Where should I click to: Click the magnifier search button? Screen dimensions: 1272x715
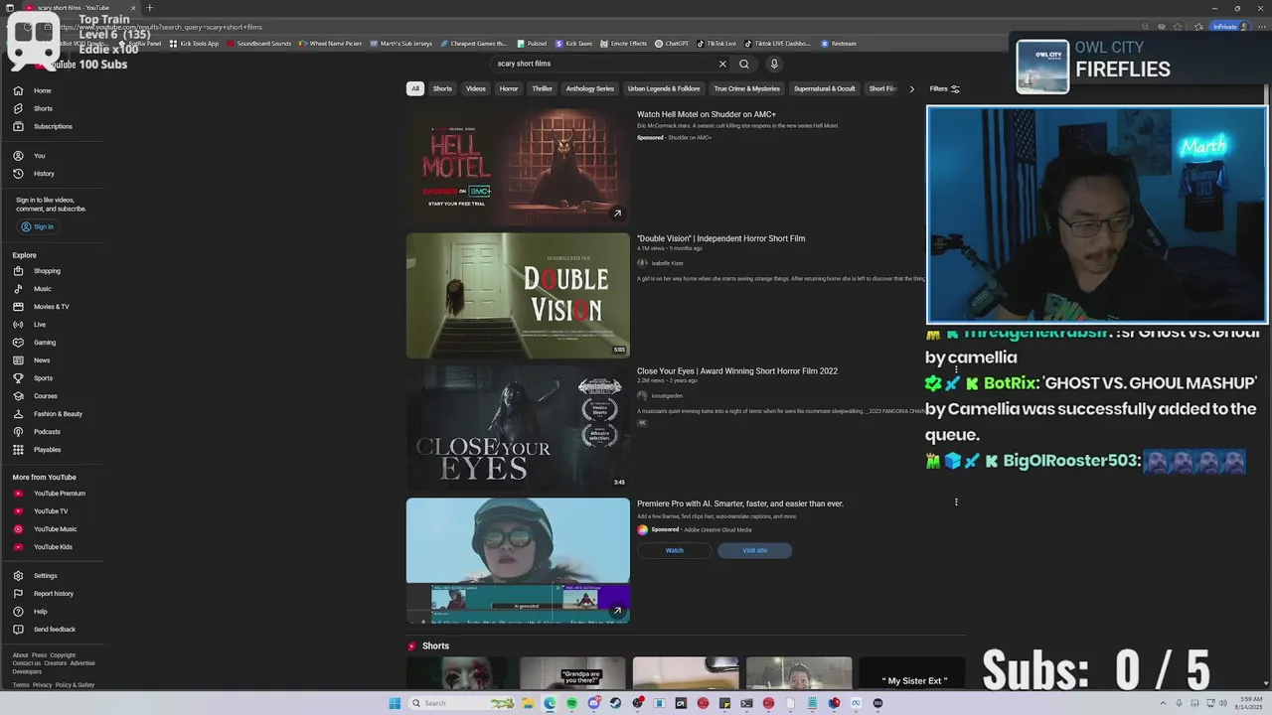point(744,64)
